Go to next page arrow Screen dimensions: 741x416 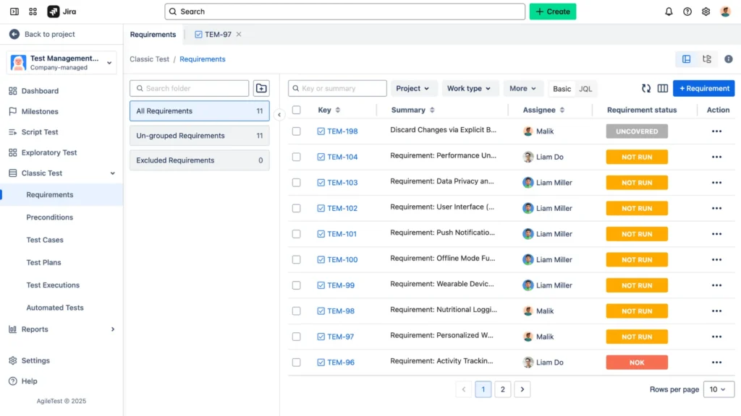point(522,389)
